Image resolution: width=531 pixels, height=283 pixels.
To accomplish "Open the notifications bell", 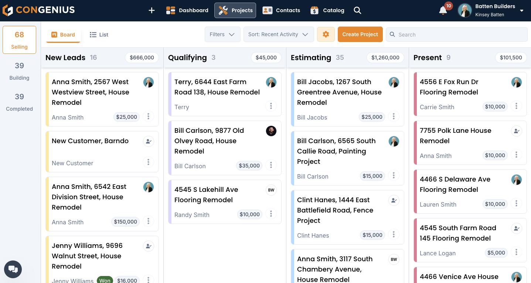I will (x=442, y=10).
